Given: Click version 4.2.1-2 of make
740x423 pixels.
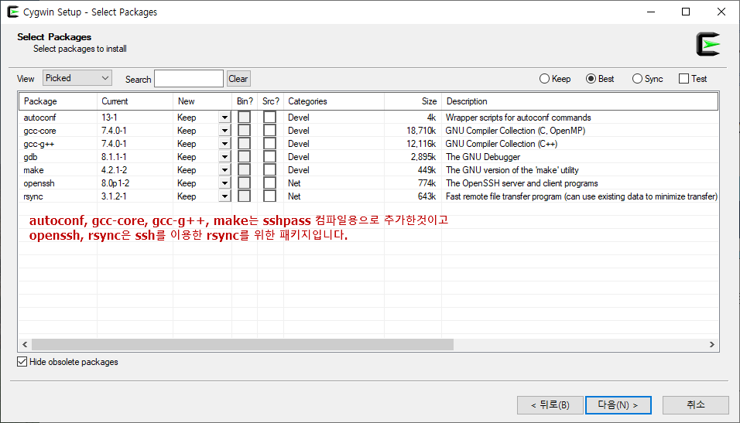Looking at the screenshot, I should (x=114, y=170).
